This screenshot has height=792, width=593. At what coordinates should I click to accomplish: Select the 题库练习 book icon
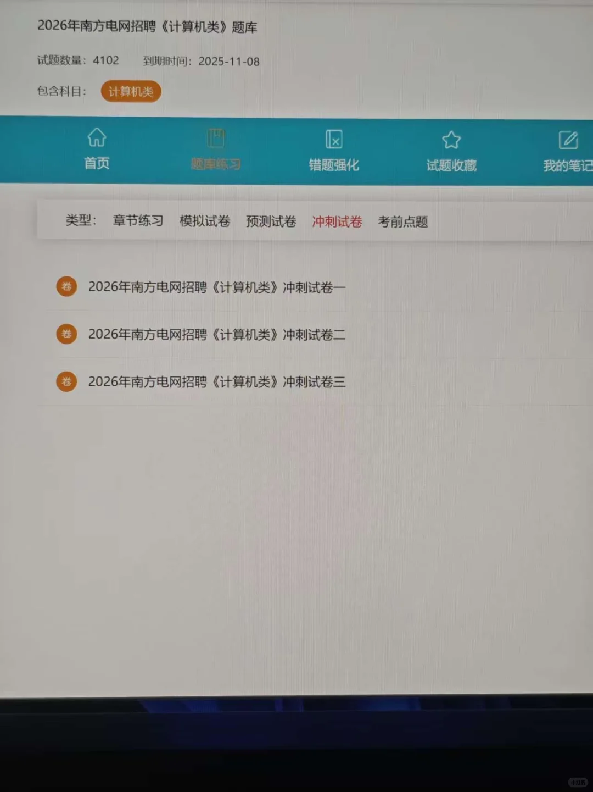click(216, 139)
